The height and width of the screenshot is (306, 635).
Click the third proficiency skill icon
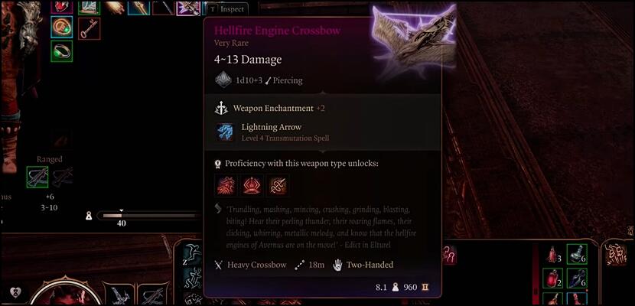pyautogui.click(x=278, y=185)
